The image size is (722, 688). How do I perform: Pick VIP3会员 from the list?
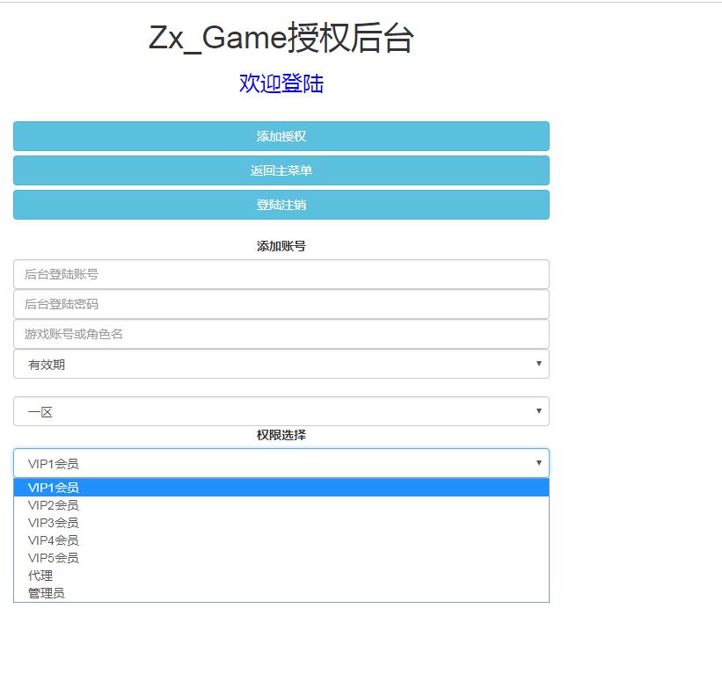(x=54, y=523)
